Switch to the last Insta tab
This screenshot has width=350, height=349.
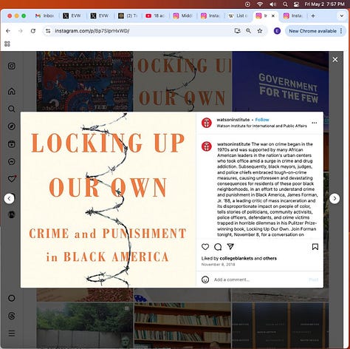(293, 16)
